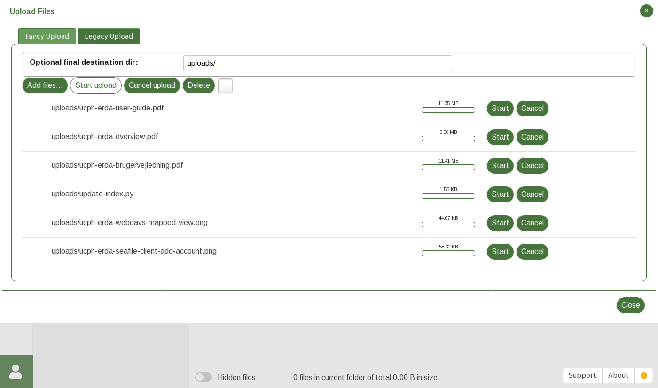Image resolution: width=658 pixels, height=388 pixels.
Task: Cancel upload of update-index.py
Action: click(x=533, y=194)
